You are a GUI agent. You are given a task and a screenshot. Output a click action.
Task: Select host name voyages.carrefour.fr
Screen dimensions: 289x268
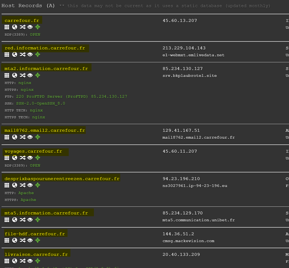tap(33, 151)
